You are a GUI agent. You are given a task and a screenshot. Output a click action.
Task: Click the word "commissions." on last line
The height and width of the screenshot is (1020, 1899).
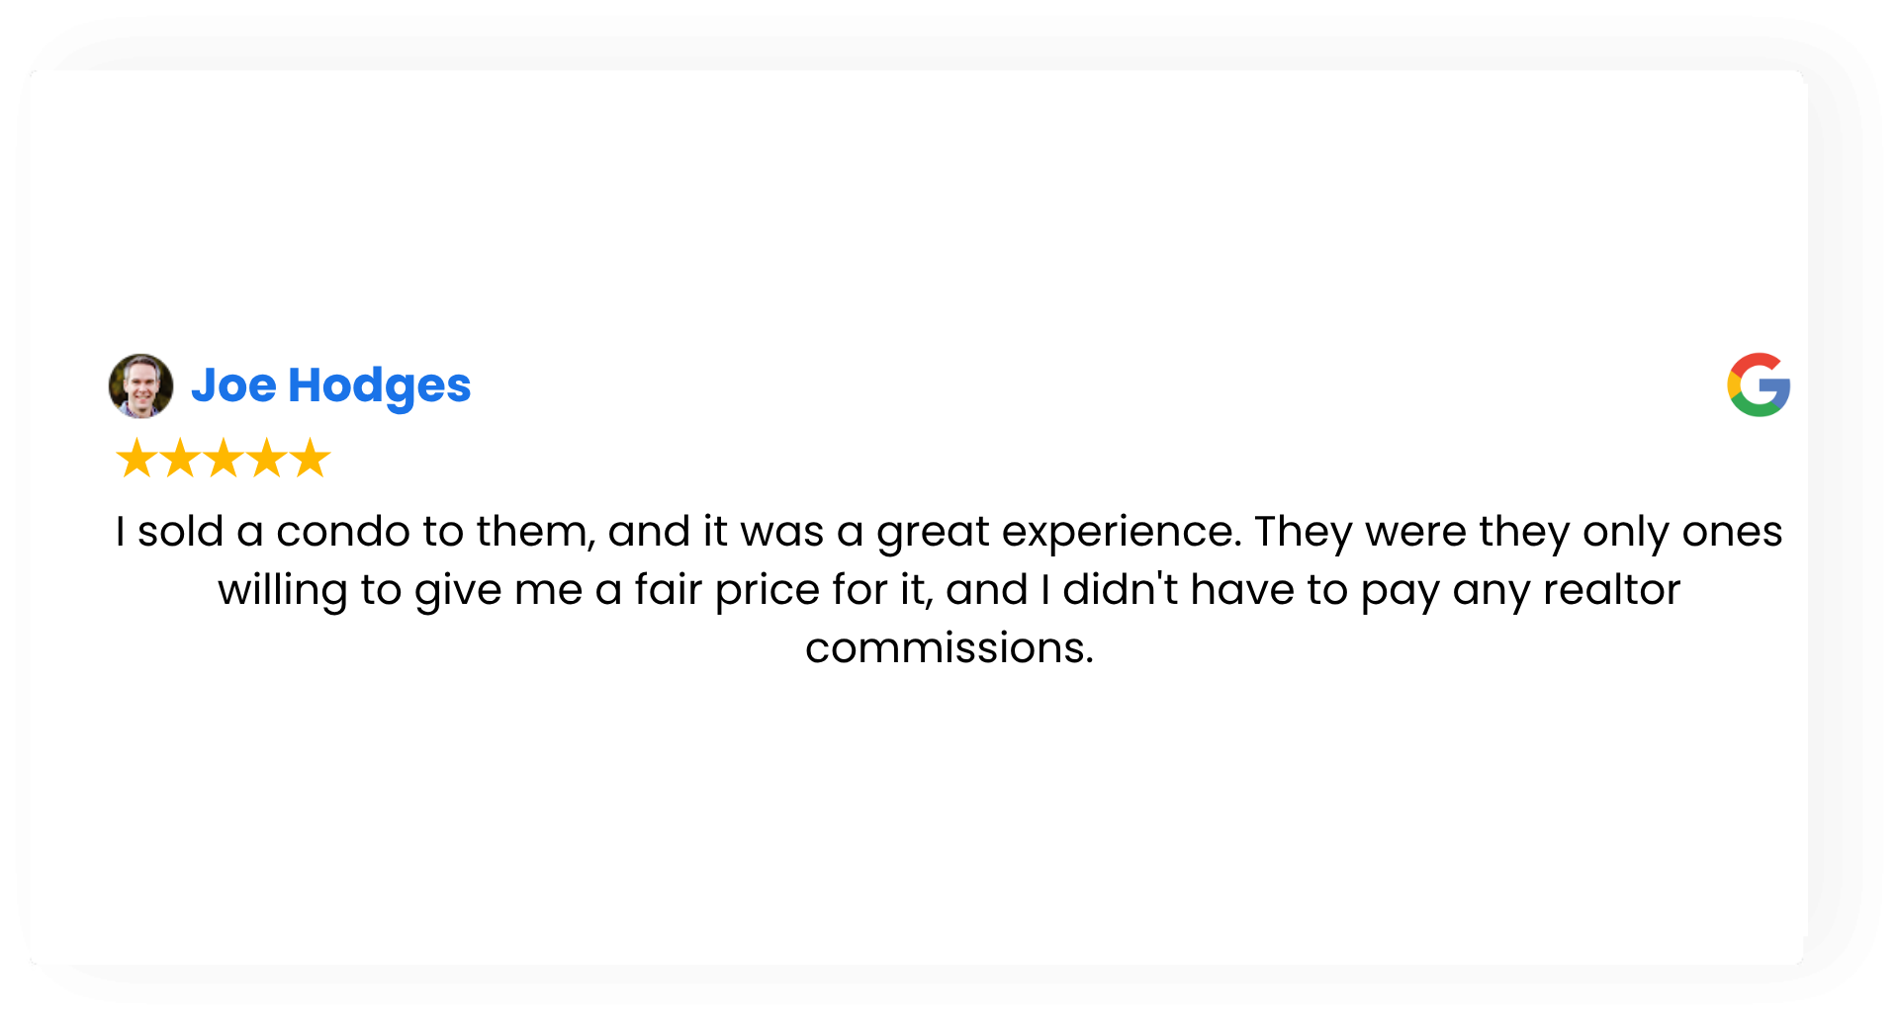949,648
